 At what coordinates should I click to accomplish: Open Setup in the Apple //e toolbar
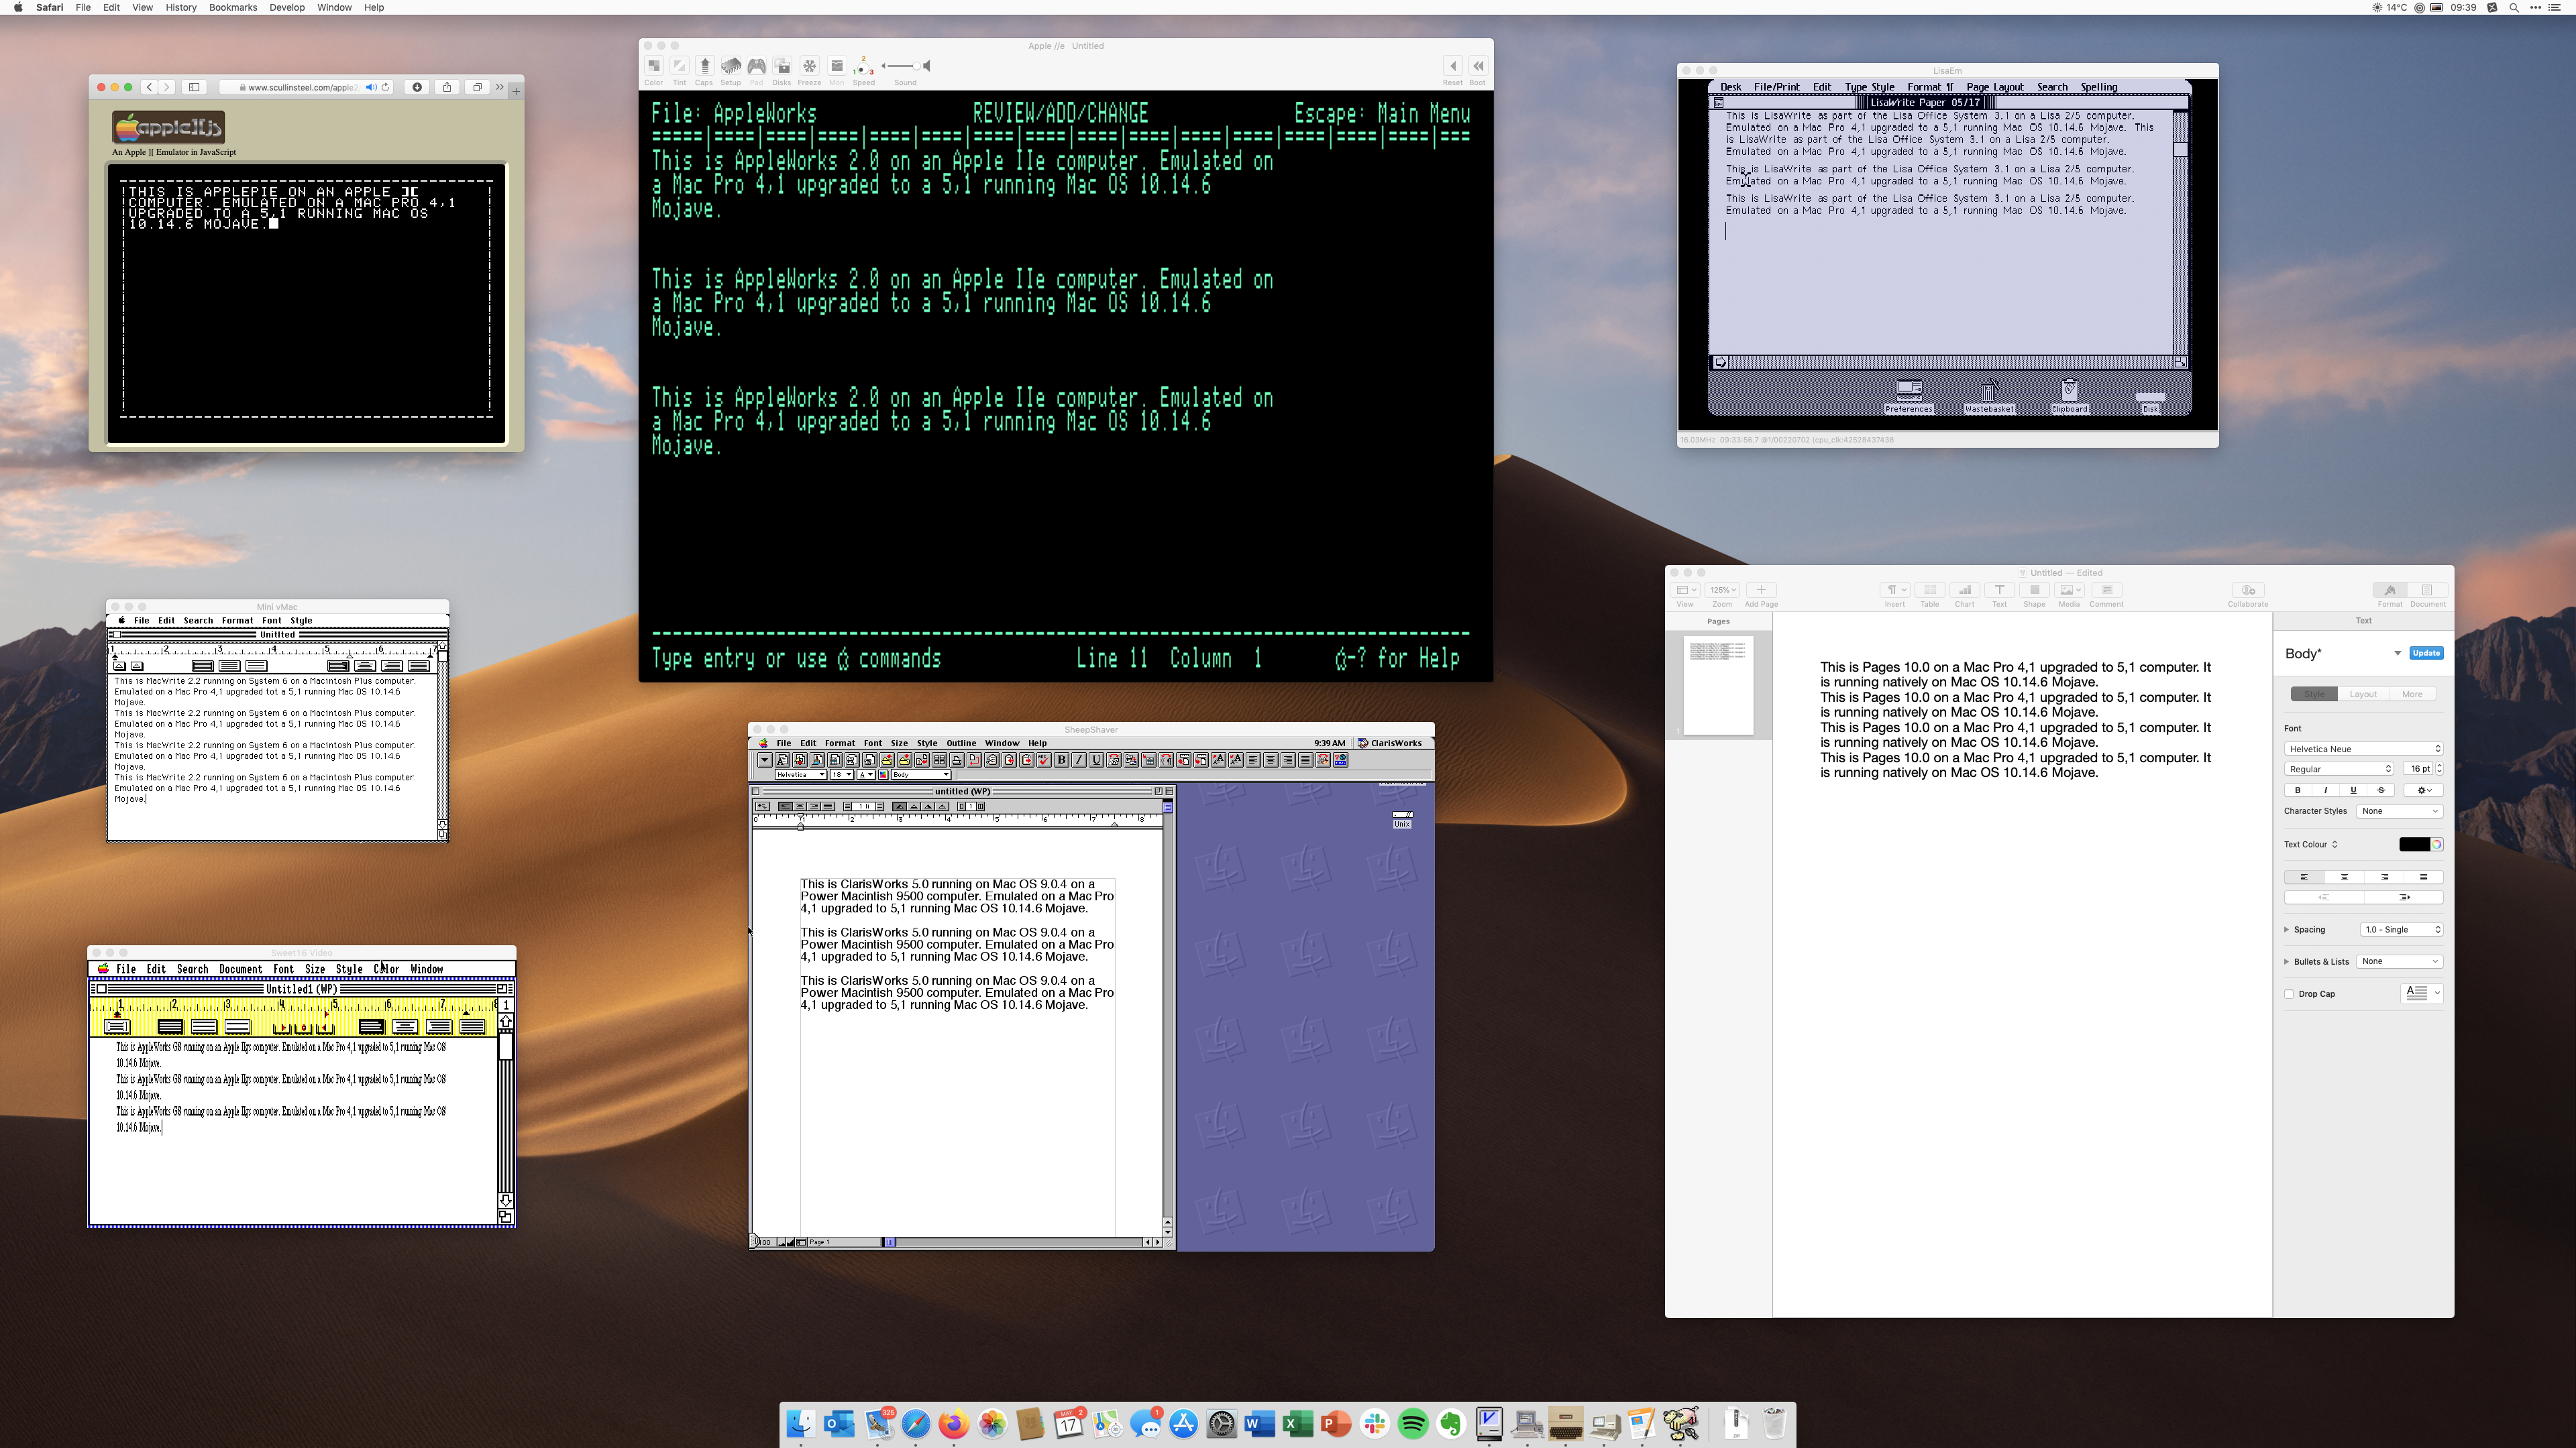[731, 66]
